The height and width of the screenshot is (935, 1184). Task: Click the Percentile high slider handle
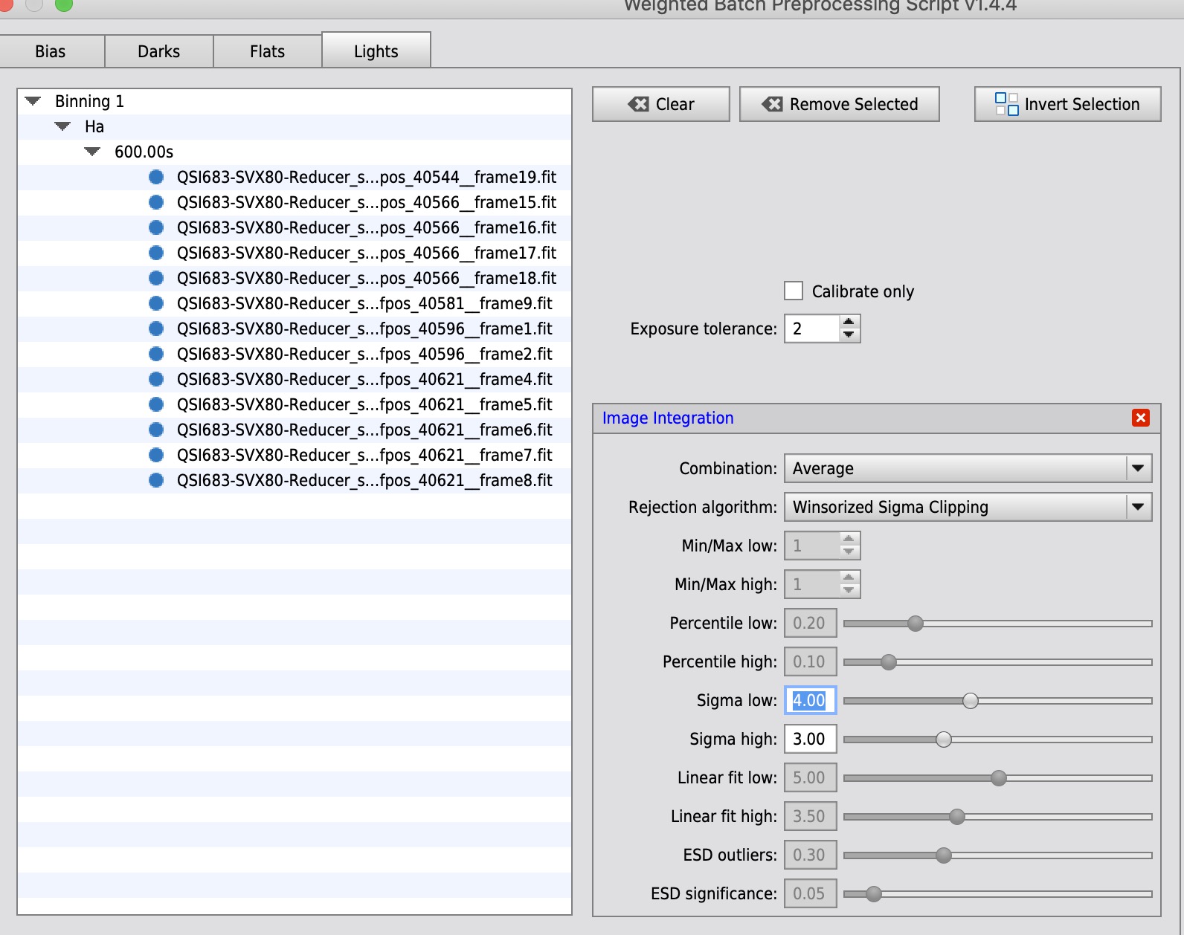click(x=889, y=661)
